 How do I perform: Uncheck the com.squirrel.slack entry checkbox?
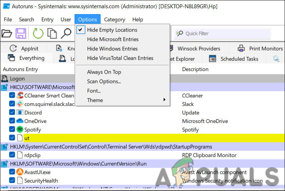click(x=12, y=104)
